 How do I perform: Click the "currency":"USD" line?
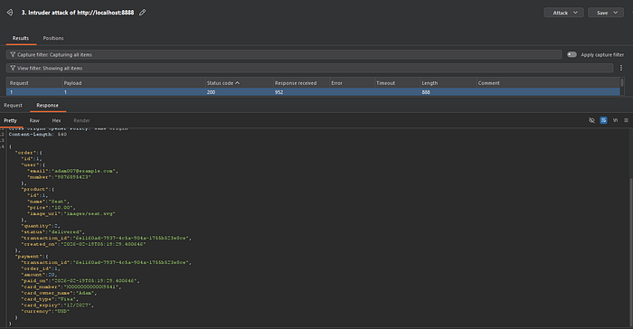point(45,311)
